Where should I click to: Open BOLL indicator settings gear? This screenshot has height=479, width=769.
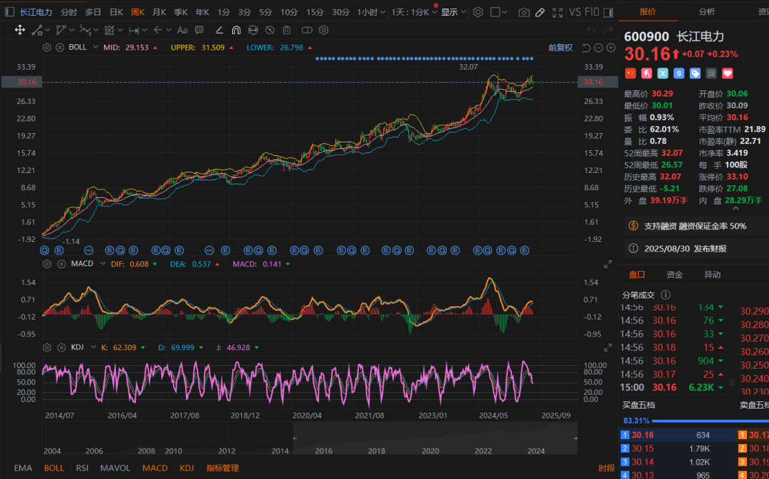pyautogui.click(x=46, y=48)
